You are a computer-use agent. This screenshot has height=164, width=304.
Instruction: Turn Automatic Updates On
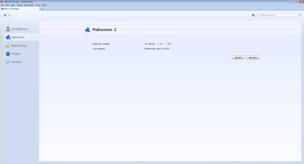coord(158,44)
